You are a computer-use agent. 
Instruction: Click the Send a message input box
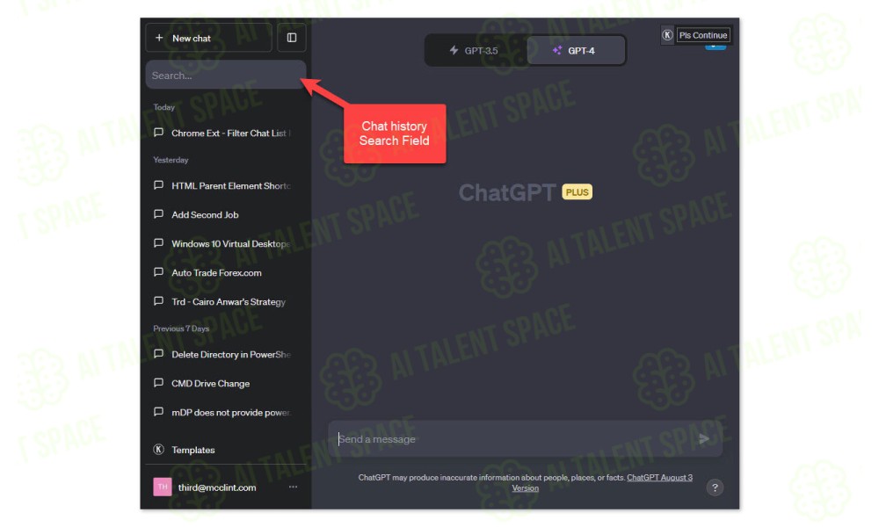526,439
